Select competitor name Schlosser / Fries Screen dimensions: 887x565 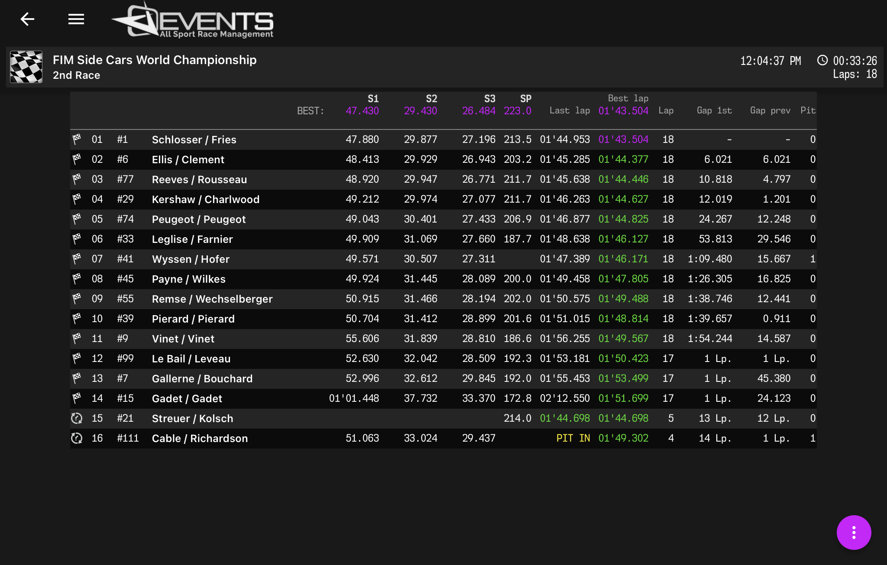point(194,139)
